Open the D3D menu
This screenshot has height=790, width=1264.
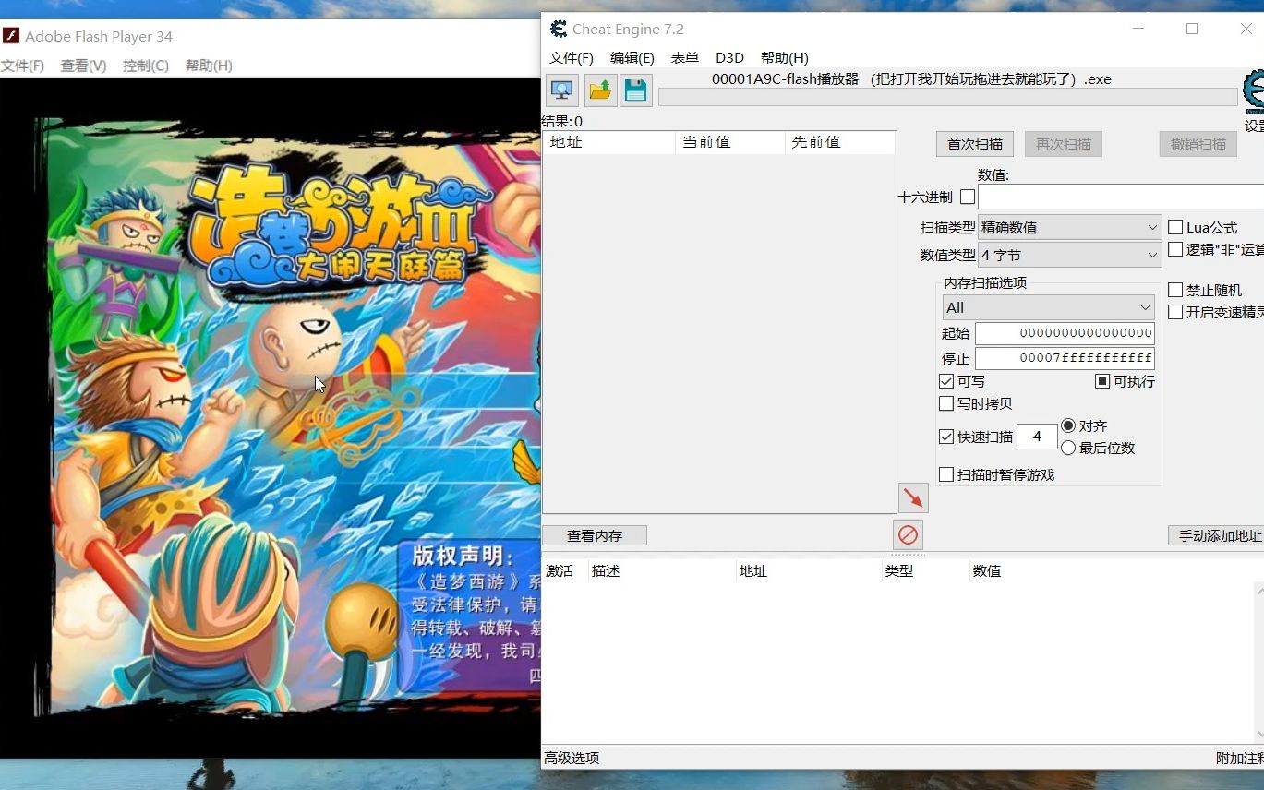tap(729, 57)
